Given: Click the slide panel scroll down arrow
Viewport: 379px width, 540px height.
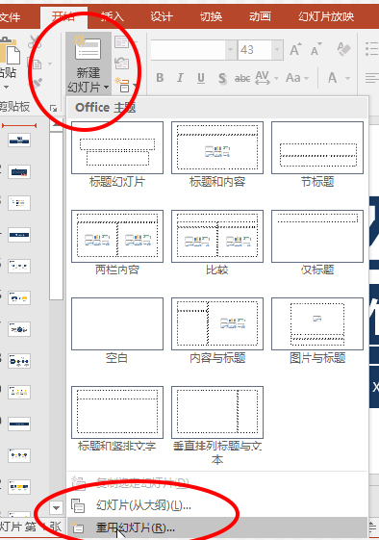Looking at the screenshot, I should coord(56,507).
